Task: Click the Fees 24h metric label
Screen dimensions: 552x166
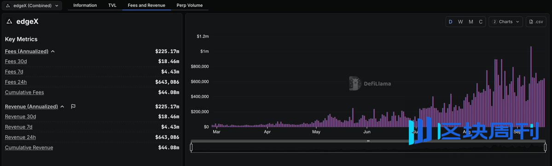Action: click(16, 82)
